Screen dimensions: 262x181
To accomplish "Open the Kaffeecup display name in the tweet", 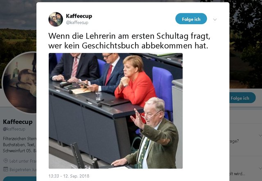I will point(79,16).
